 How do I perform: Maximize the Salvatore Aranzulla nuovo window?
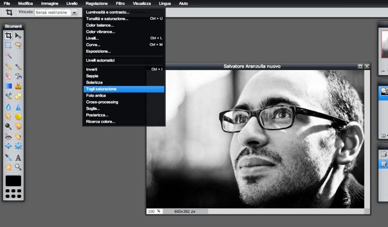(x=360, y=66)
